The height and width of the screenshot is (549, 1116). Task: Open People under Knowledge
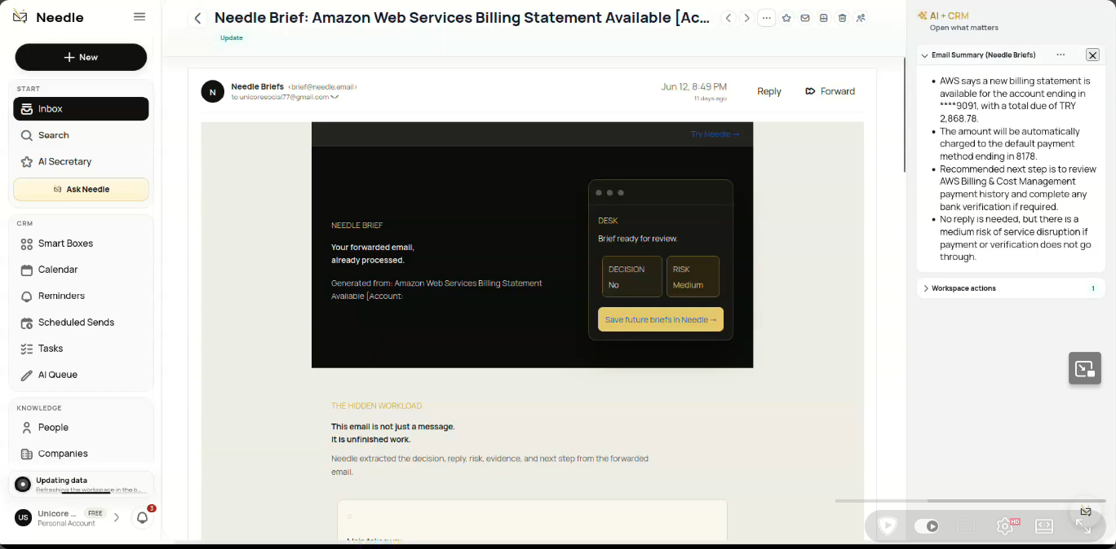coord(81,427)
